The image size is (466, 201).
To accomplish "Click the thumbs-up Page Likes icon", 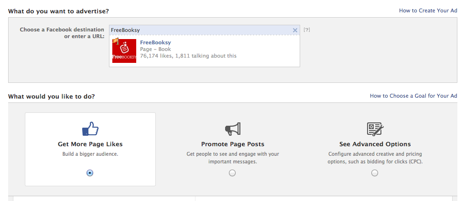I will tap(90, 129).
